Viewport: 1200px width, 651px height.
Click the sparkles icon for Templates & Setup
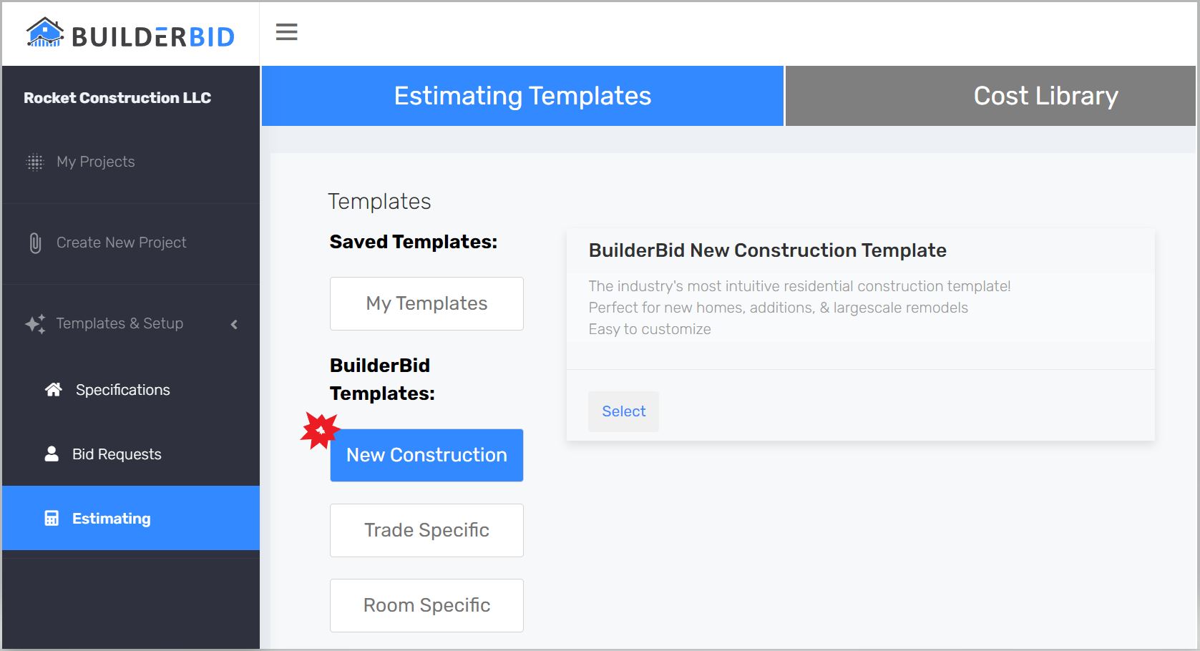pos(35,324)
